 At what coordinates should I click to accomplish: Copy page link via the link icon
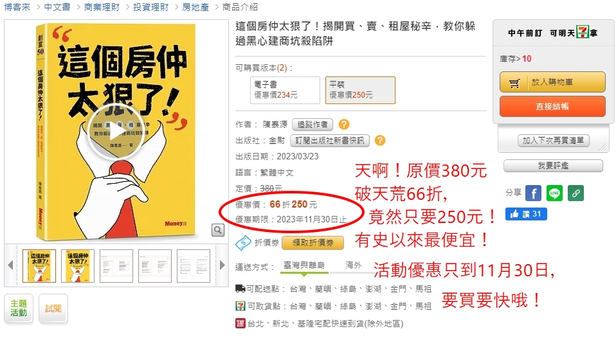pos(575,193)
